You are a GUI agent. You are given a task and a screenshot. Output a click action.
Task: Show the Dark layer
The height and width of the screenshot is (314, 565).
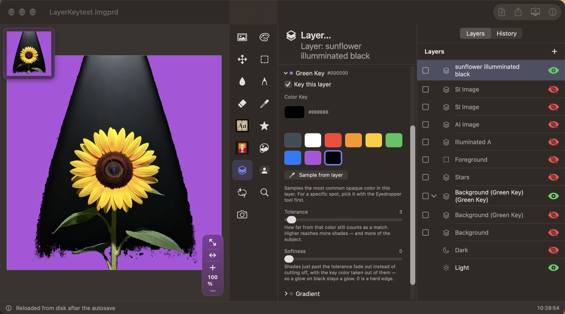(x=553, y=250)
